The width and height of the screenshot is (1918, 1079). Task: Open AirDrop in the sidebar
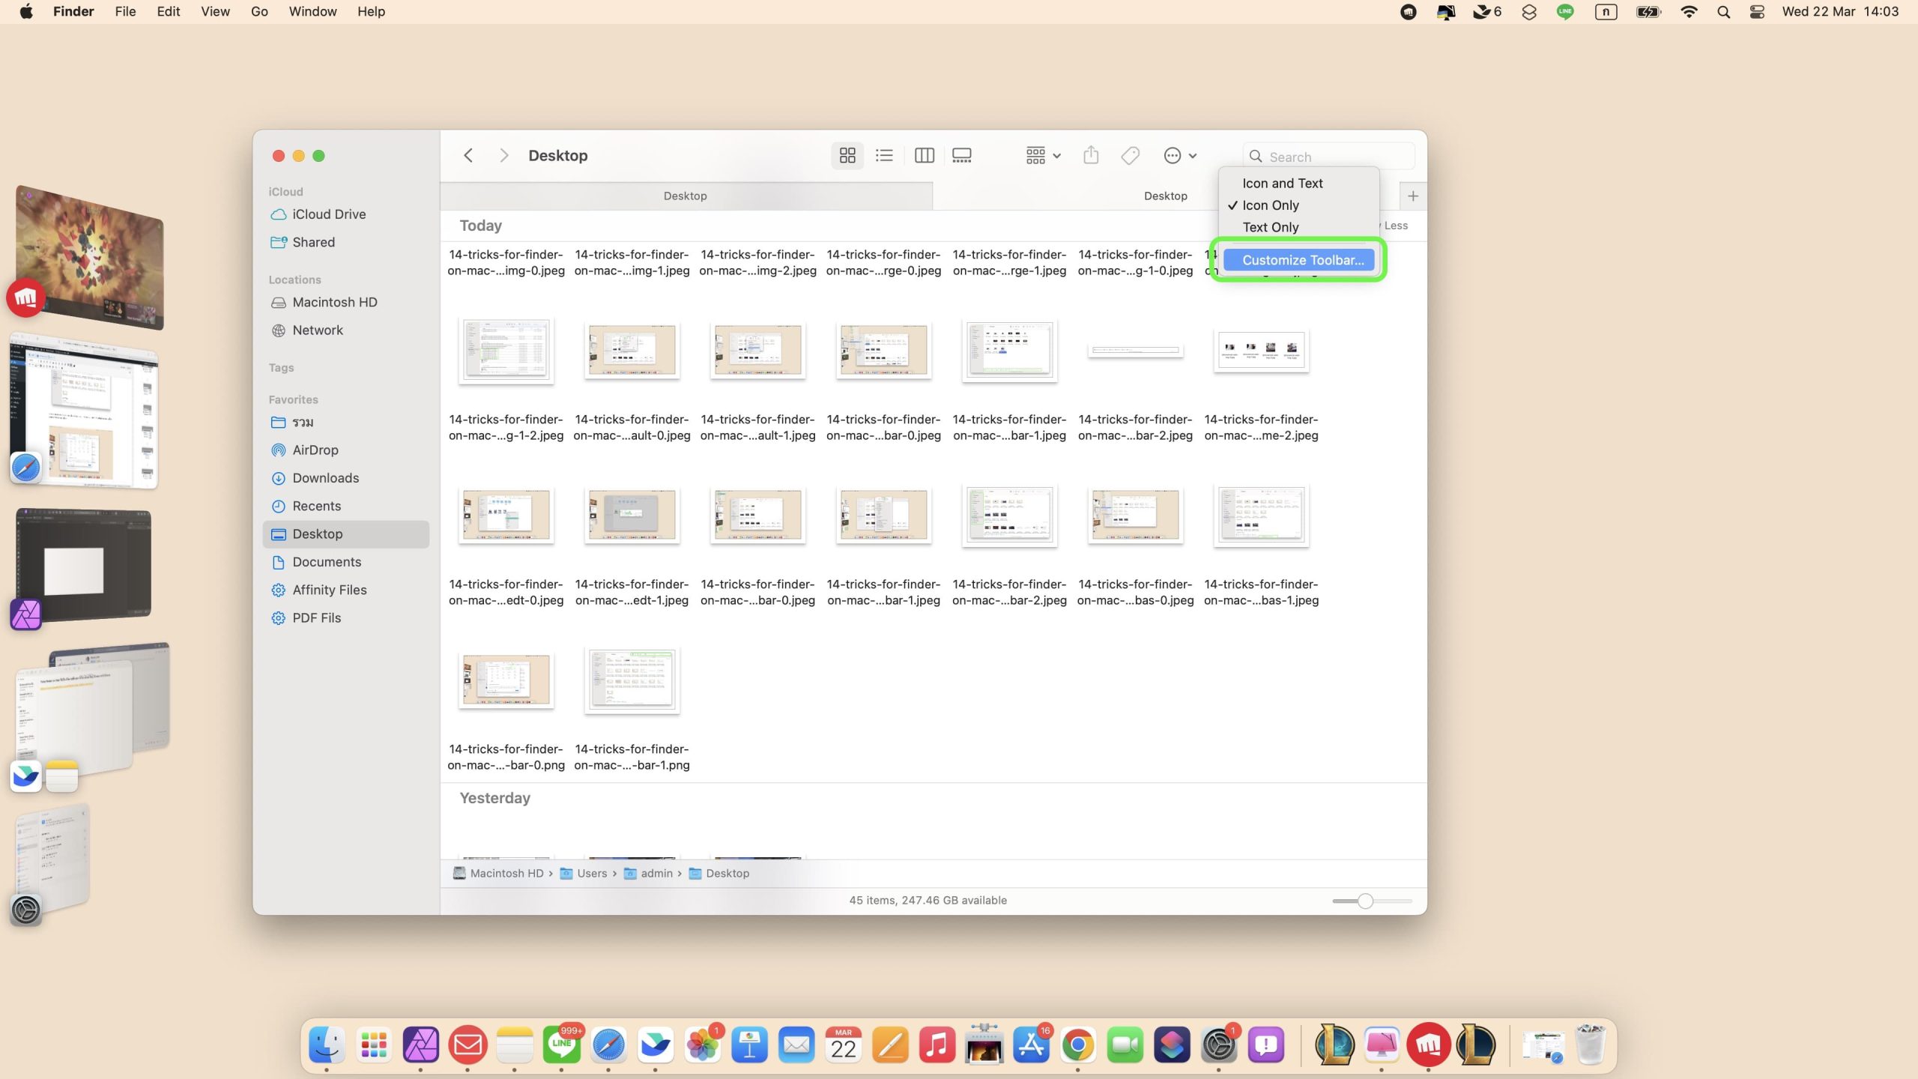coord(315,450)
